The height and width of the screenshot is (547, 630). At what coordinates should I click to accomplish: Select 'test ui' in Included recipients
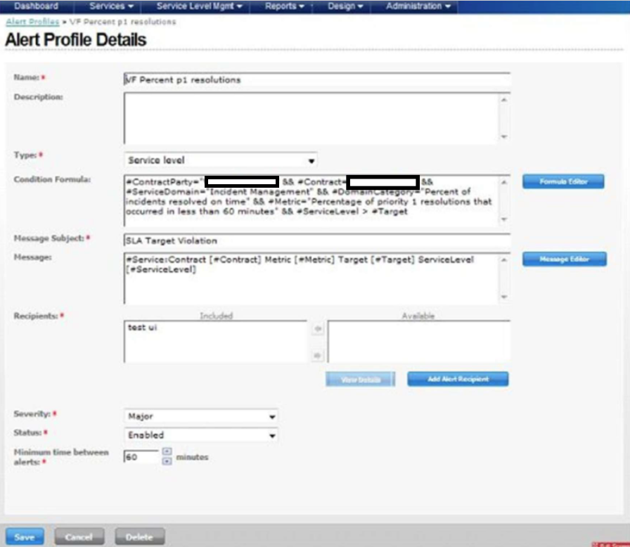pyautogui.click(x=142, y=328)
